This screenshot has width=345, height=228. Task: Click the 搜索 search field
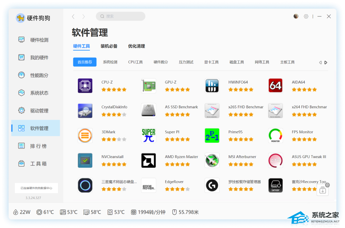pyautogui.click(x=121, y=16)
